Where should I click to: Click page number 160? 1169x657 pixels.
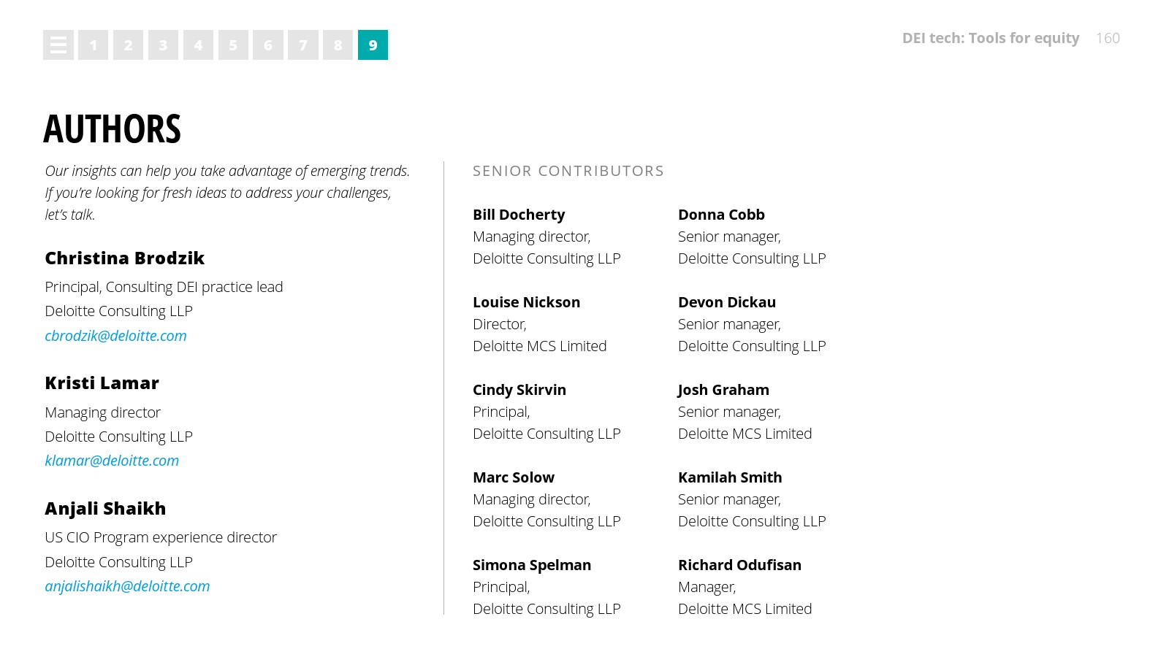[1108, 38]
